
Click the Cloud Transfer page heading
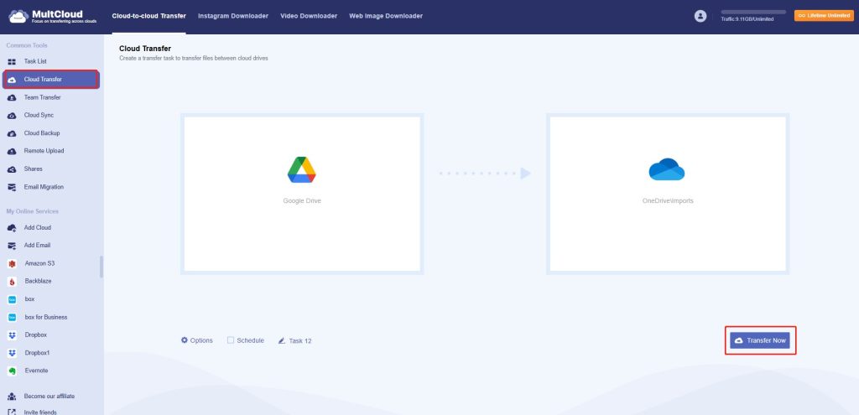[145, 49]
